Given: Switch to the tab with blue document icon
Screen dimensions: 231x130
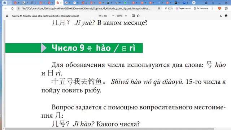Looking at the screenshot, I should coord(32,3).
